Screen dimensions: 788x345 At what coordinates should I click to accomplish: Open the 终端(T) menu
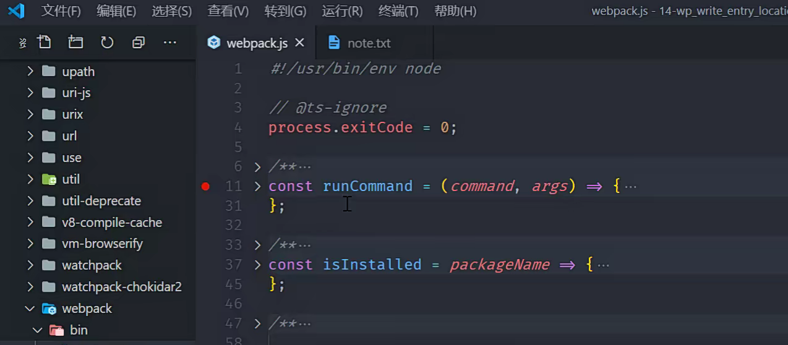point(398,11)
